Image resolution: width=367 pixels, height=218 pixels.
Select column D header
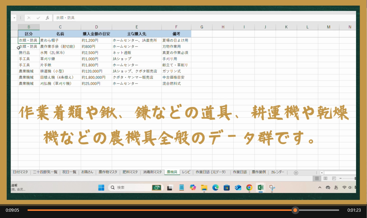pos(96,27)
